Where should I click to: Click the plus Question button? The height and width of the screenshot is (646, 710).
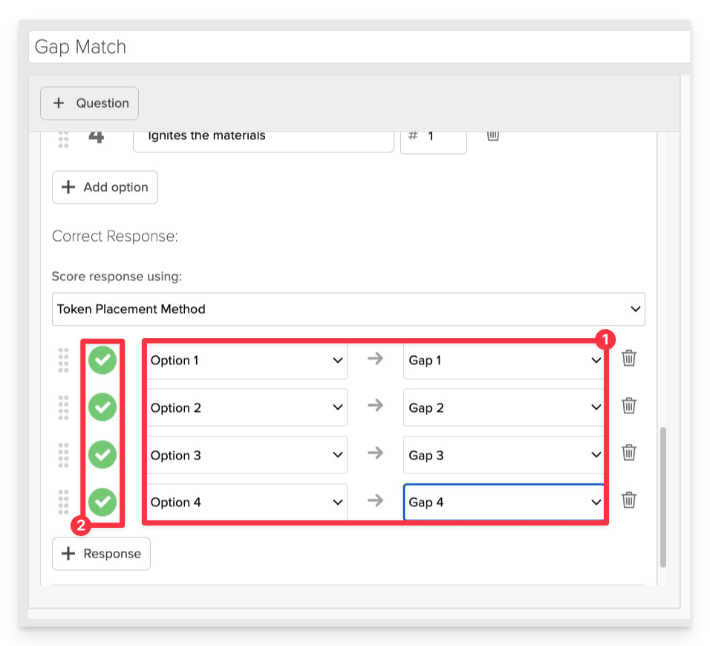point(89,103)
